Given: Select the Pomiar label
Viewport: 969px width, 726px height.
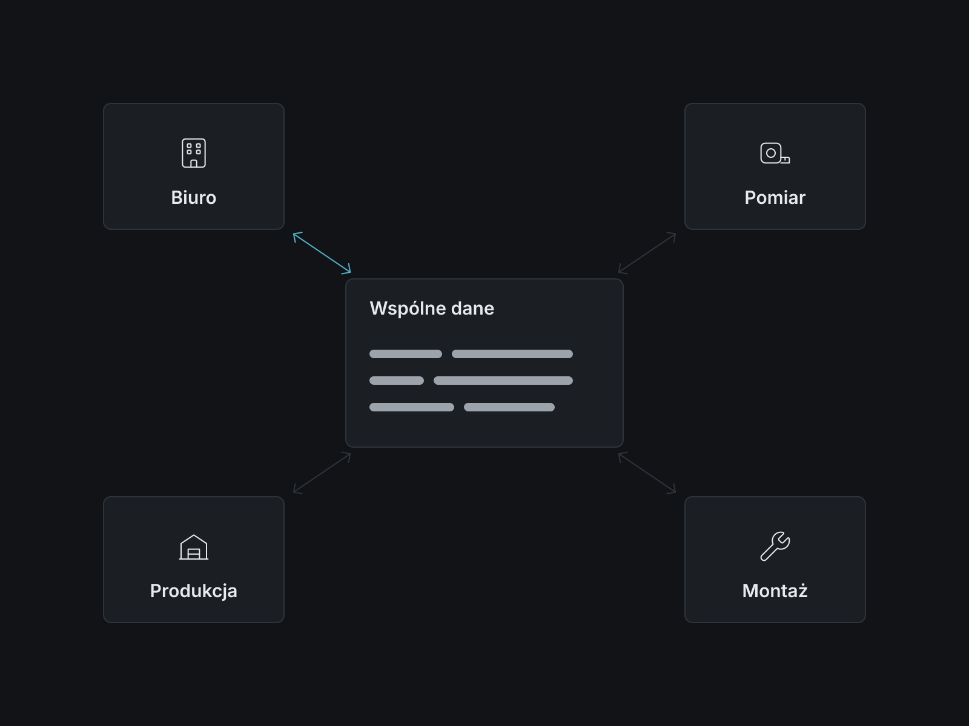Looking at the screenshot, I should coord(775,198).
